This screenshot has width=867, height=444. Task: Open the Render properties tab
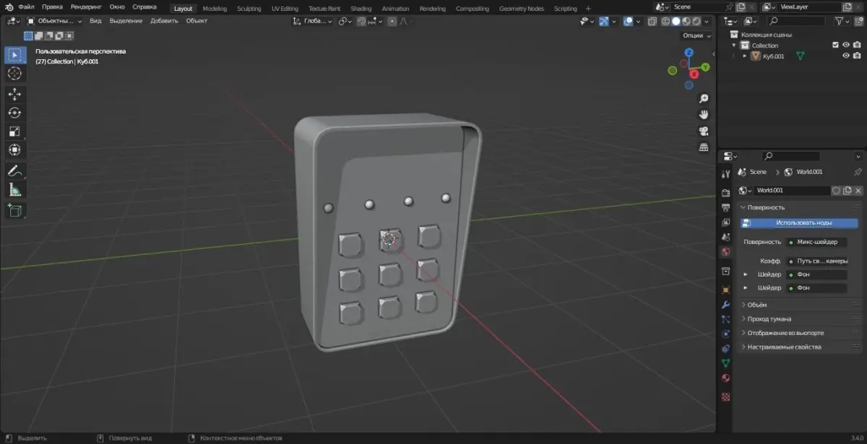click(726, 193)
